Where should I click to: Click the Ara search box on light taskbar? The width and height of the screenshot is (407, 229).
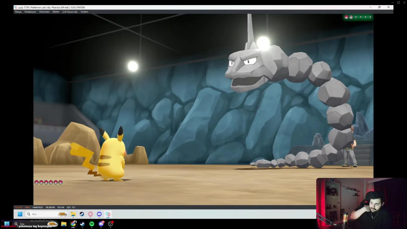[x=47, y=214]
